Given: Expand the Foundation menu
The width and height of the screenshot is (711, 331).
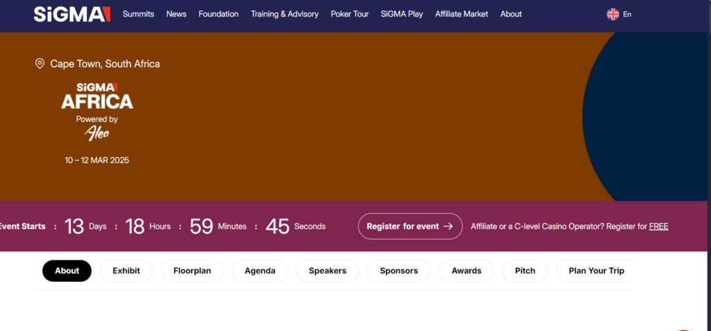Looking at the screenshot, I should tap(218, 14).
